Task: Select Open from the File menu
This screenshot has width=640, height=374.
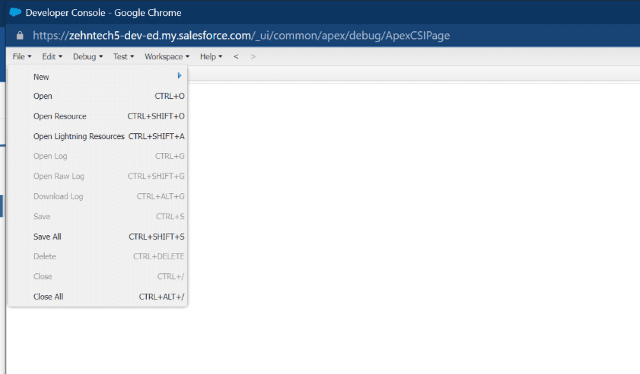Action: (43, 96)
